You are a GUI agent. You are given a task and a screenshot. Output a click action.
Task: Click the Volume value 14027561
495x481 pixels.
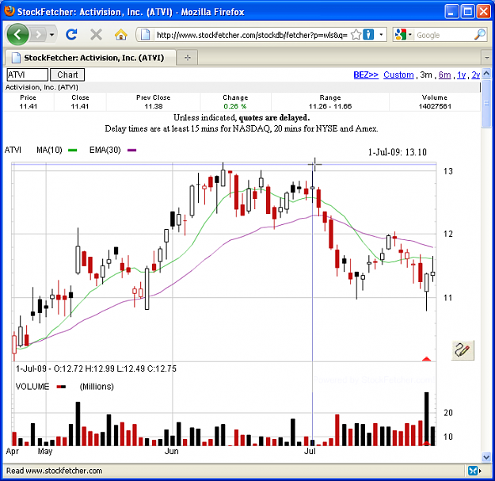click(x=435, y=106)
